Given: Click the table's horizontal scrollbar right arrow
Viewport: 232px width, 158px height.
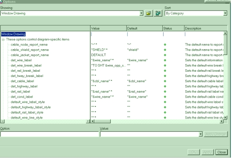Looking at the screenshot, I should (222, 121).
